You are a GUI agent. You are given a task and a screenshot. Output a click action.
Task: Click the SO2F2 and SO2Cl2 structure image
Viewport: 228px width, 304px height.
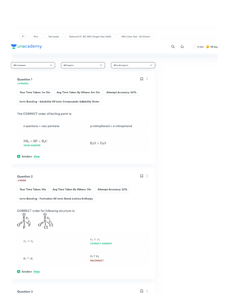(35, 221)
